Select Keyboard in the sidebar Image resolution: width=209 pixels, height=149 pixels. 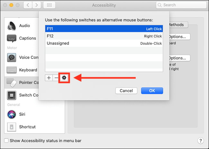(x=22, y=70)
